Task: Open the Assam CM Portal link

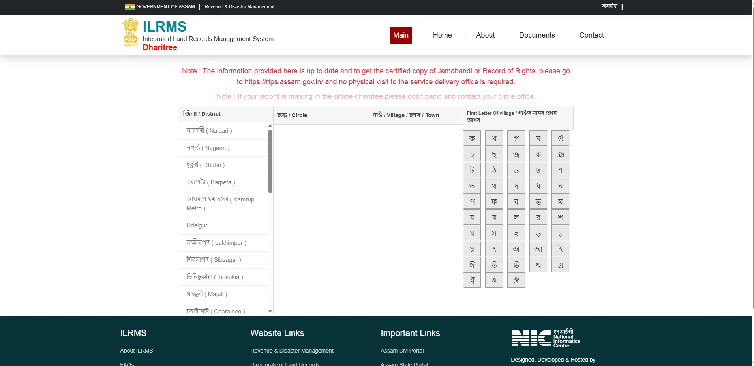Action: pos(402,351)
